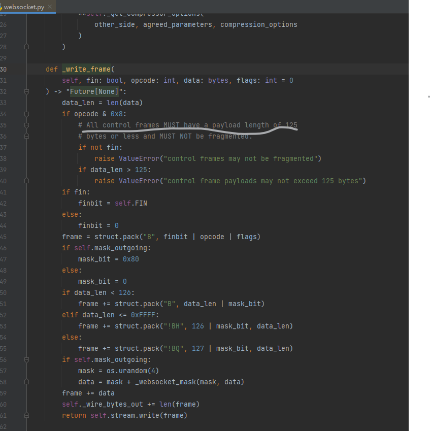Click the 0xFFFF constant
The width and height of the screenshot is (430, 431).
coord(143,315)
